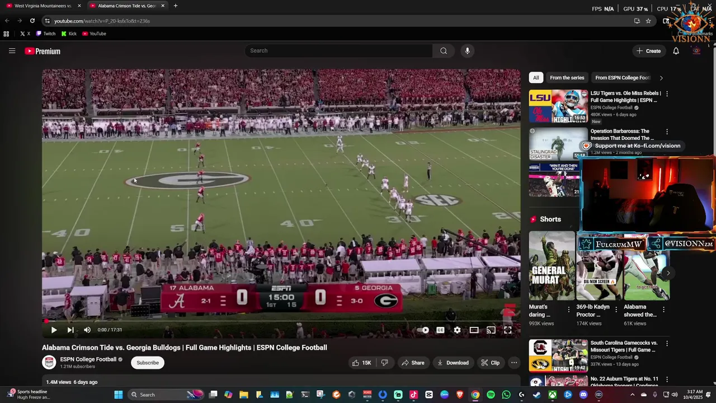Open options for South Carolina Gamecocks video
Screen dimensions: 716x403
tap(667, 343)
